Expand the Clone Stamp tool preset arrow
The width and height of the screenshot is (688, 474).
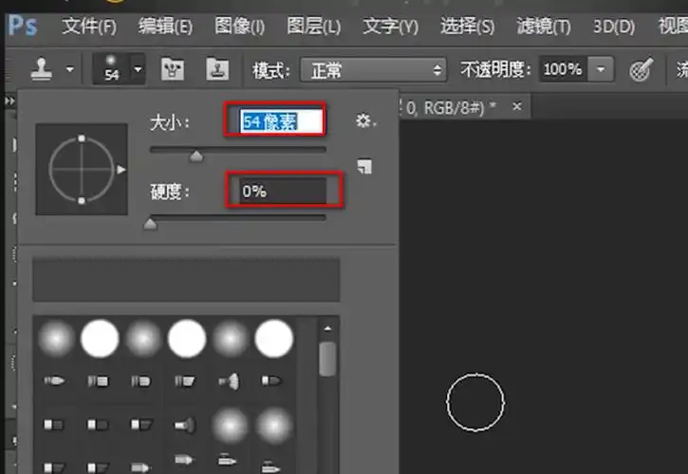(70, 69)
